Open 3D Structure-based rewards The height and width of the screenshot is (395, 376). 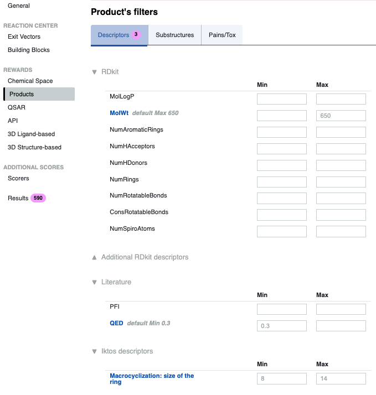34,147
